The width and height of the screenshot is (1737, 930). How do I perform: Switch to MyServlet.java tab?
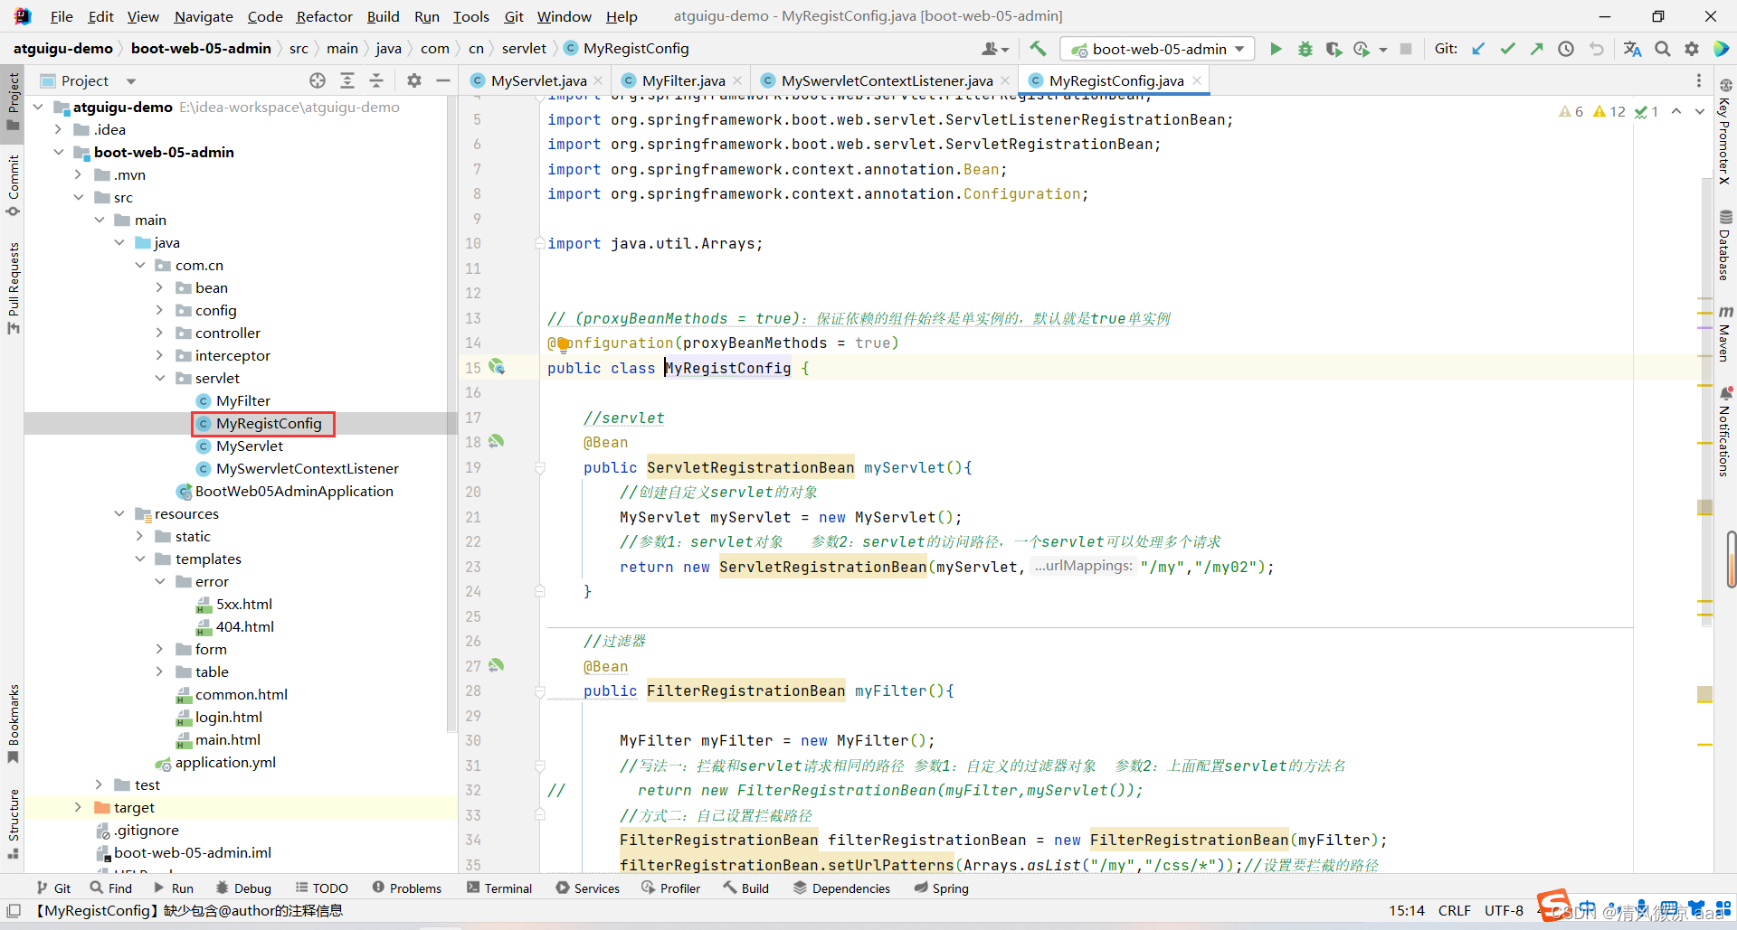click(x=538, y=80)
